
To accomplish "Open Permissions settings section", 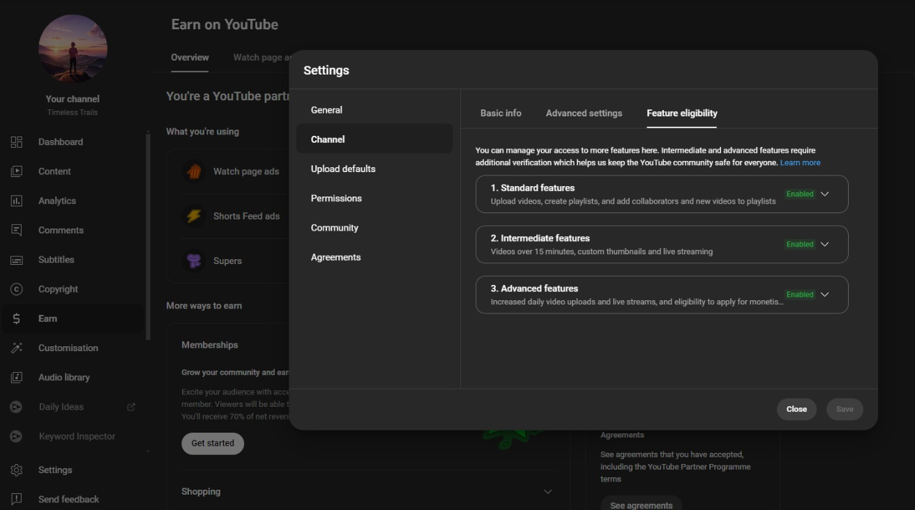I will click(375, 199).
